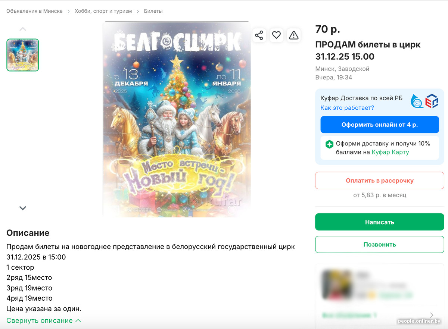448x329 pixels.
Task: Add listing to favorites with heart icon
Action: point(276,35)
